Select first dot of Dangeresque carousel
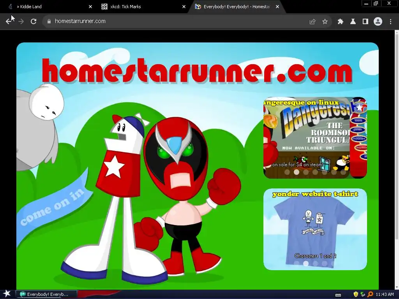399x299 pixels. point(287,172)
